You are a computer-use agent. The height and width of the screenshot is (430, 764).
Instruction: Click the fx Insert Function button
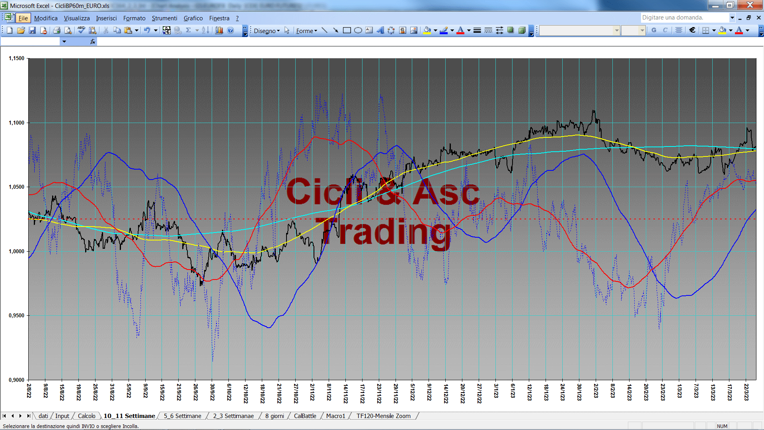92,41
